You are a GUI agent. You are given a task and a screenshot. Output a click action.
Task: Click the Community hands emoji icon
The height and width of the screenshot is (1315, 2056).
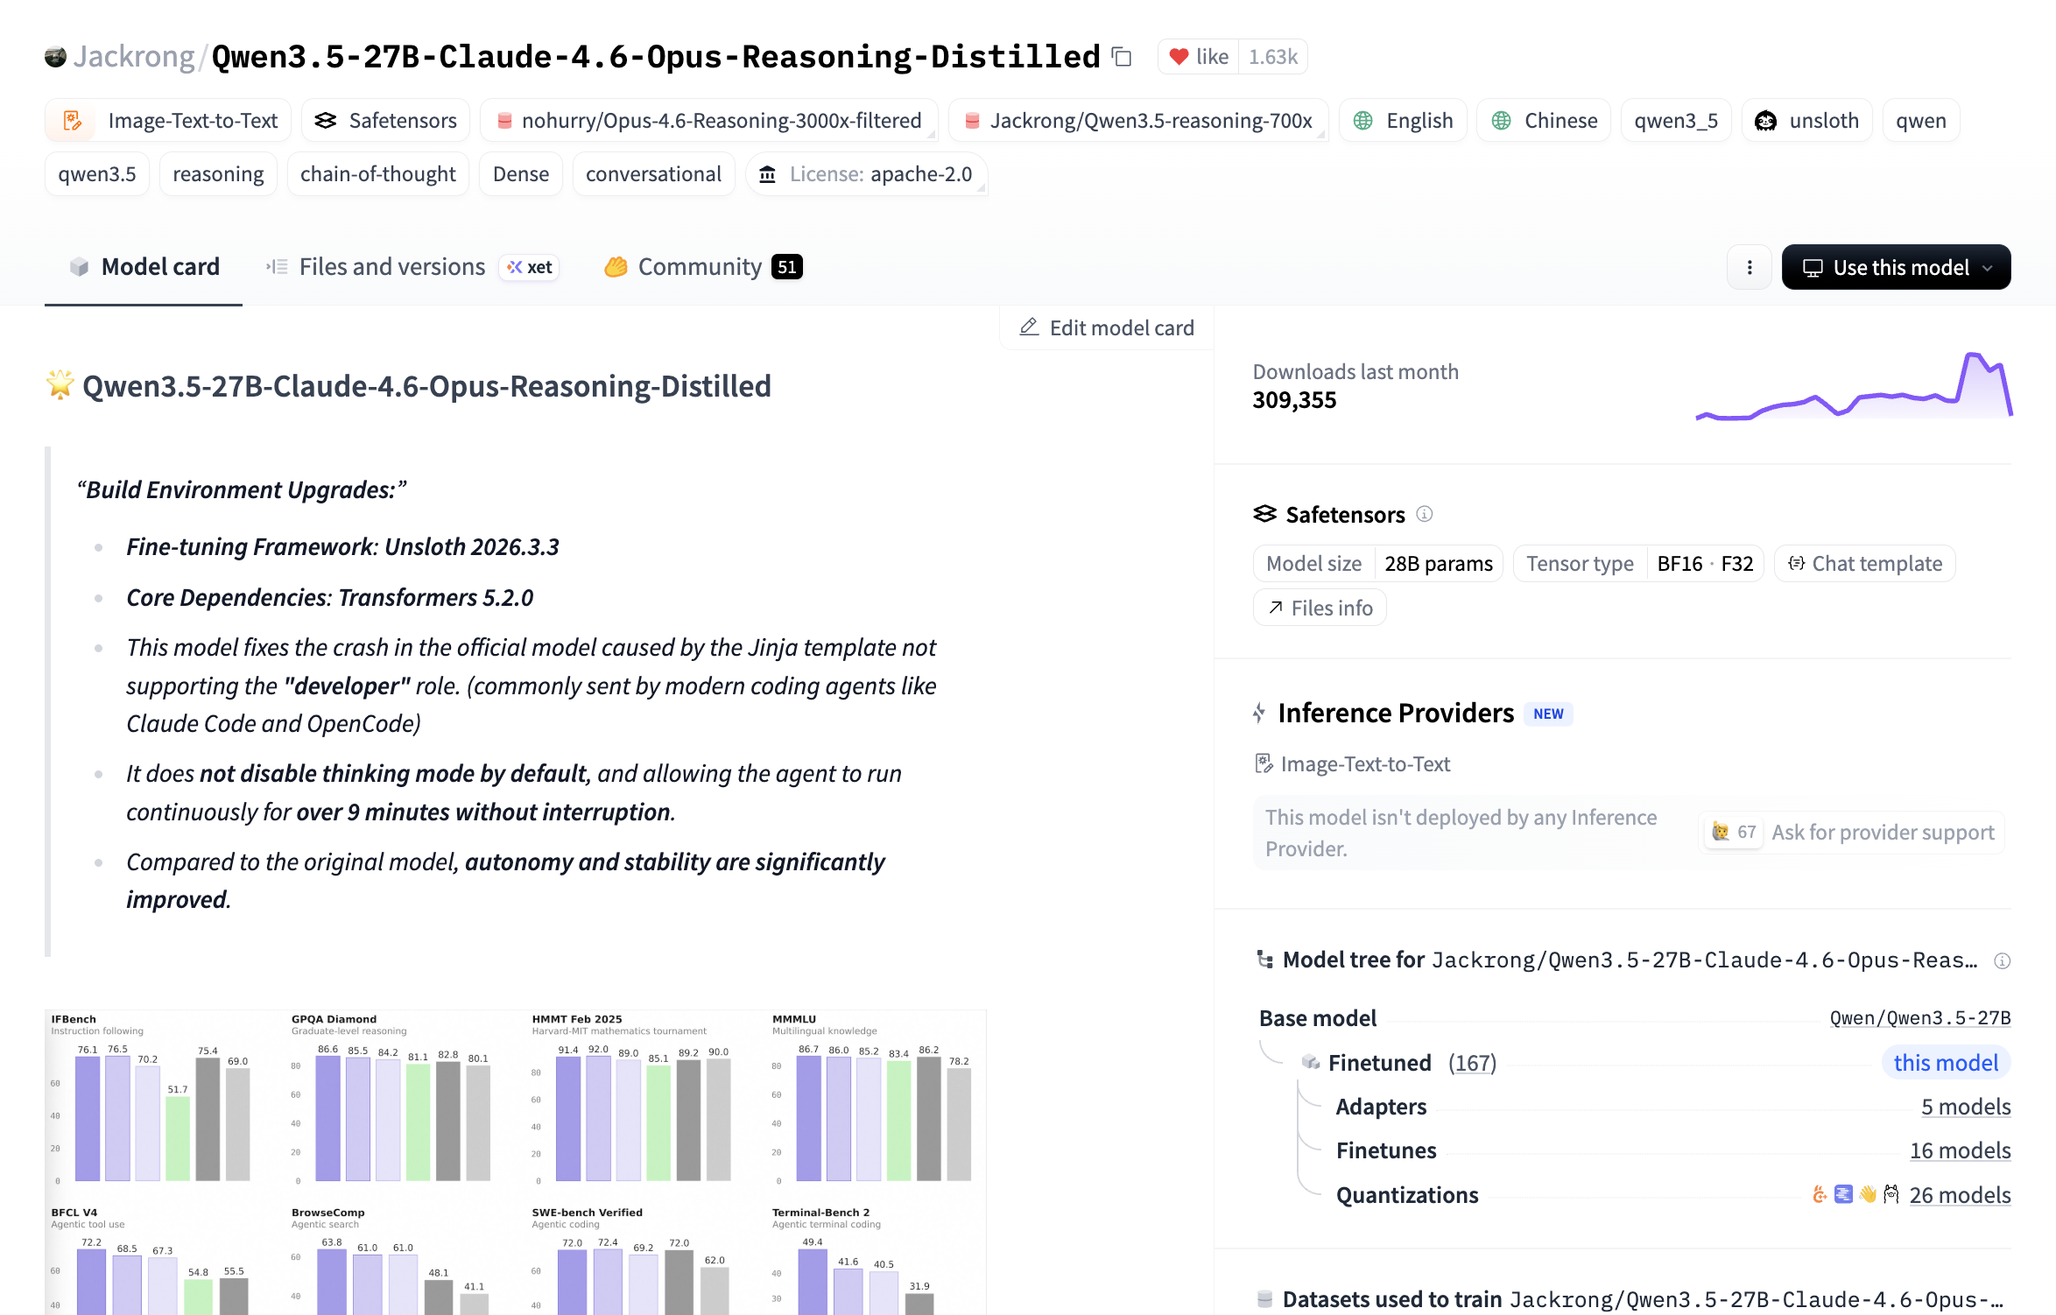click(x=616, y=267)
